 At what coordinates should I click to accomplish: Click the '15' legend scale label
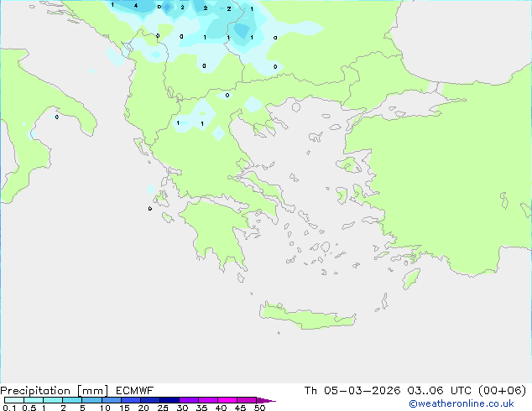tap(124, 408)
